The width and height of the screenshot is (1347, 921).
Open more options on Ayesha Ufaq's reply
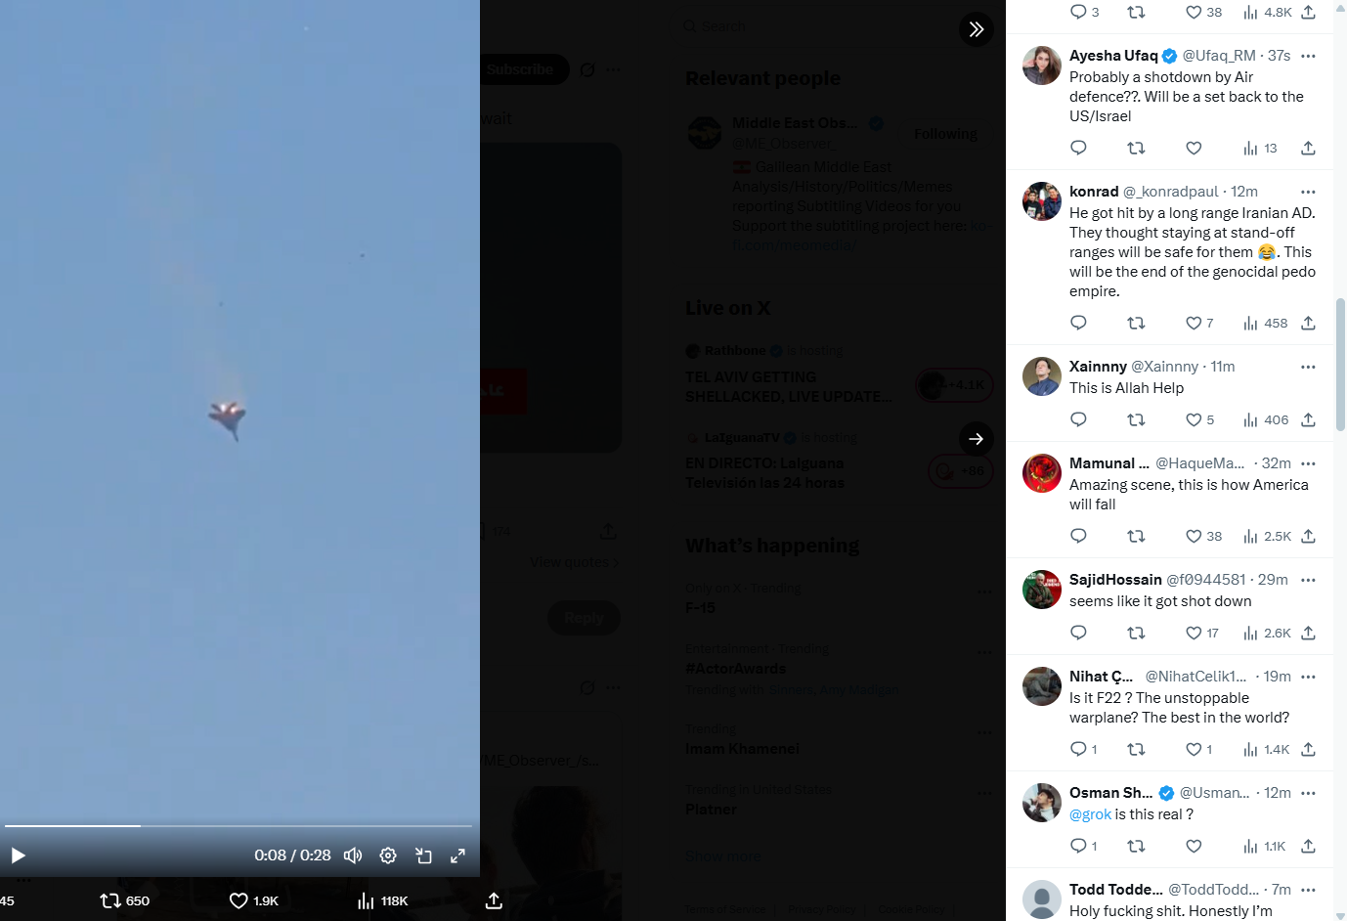1308,56
